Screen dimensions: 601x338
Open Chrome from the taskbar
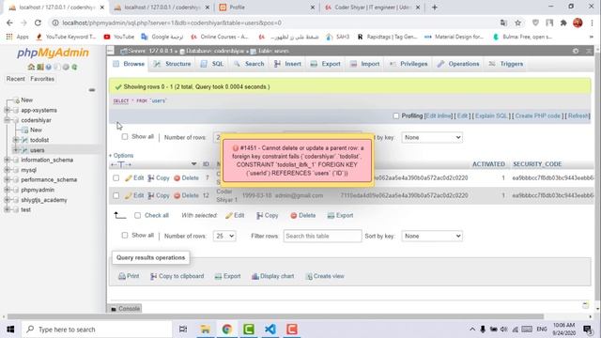tap(227, 330)
